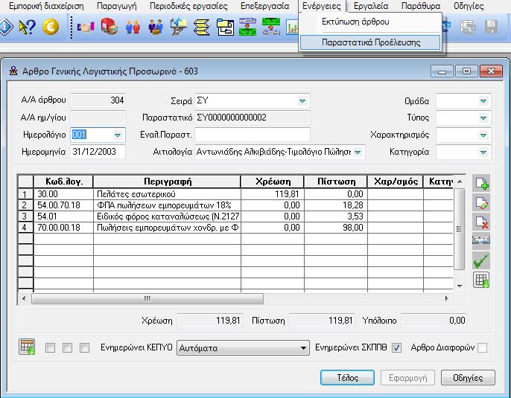Viewport: 511px width, 398px height.
Task: Select the ΦΠΑ πωλήσεων εμπορευμάτων 18% row
Action: pos(235,205)
